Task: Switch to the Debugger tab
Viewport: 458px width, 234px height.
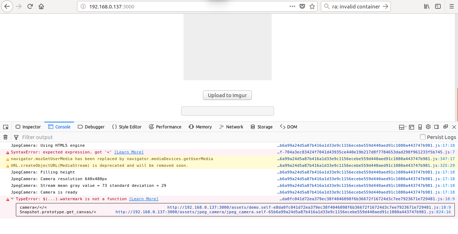Action: (x=91, y=127)
